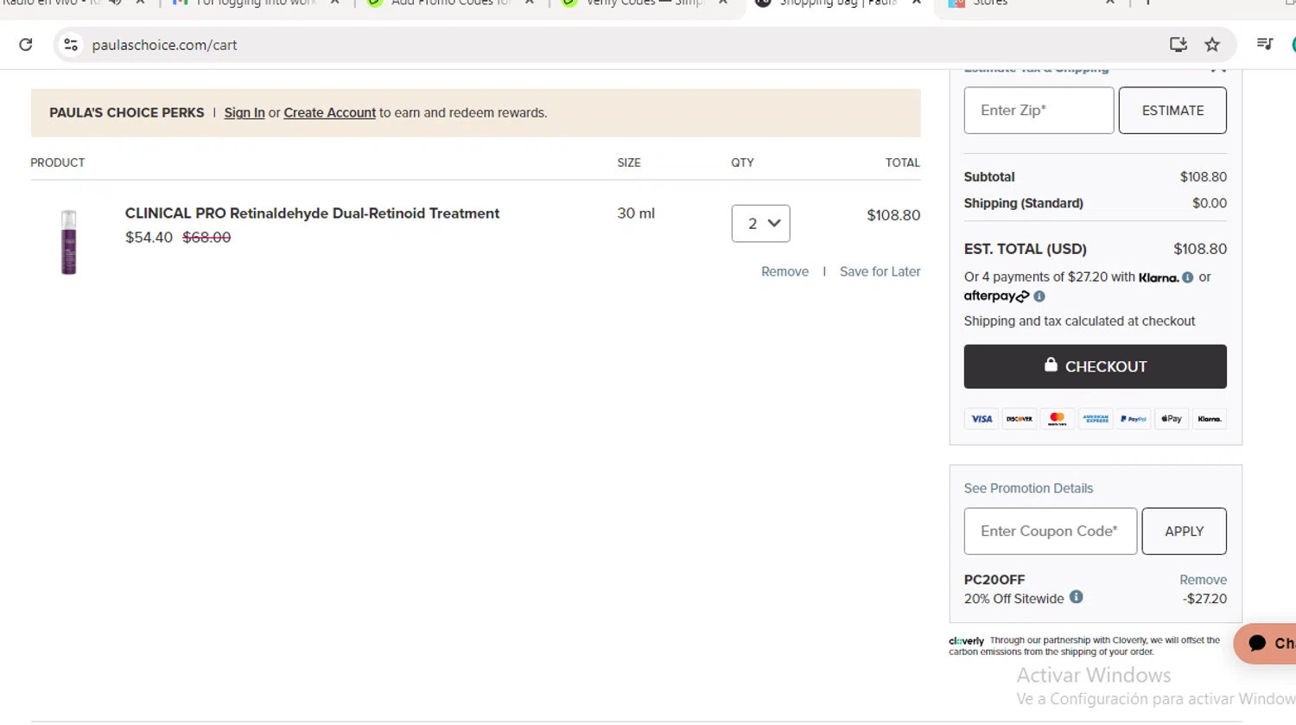This screenshot has width=1296, height=725.
Task: Click the Klarna payment icon
Action: [x=1210, y=419]
